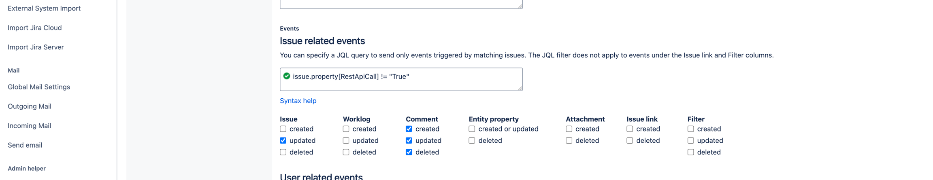
Task: Uncheck the Comment created checkbox
Action: click(409, 129)
